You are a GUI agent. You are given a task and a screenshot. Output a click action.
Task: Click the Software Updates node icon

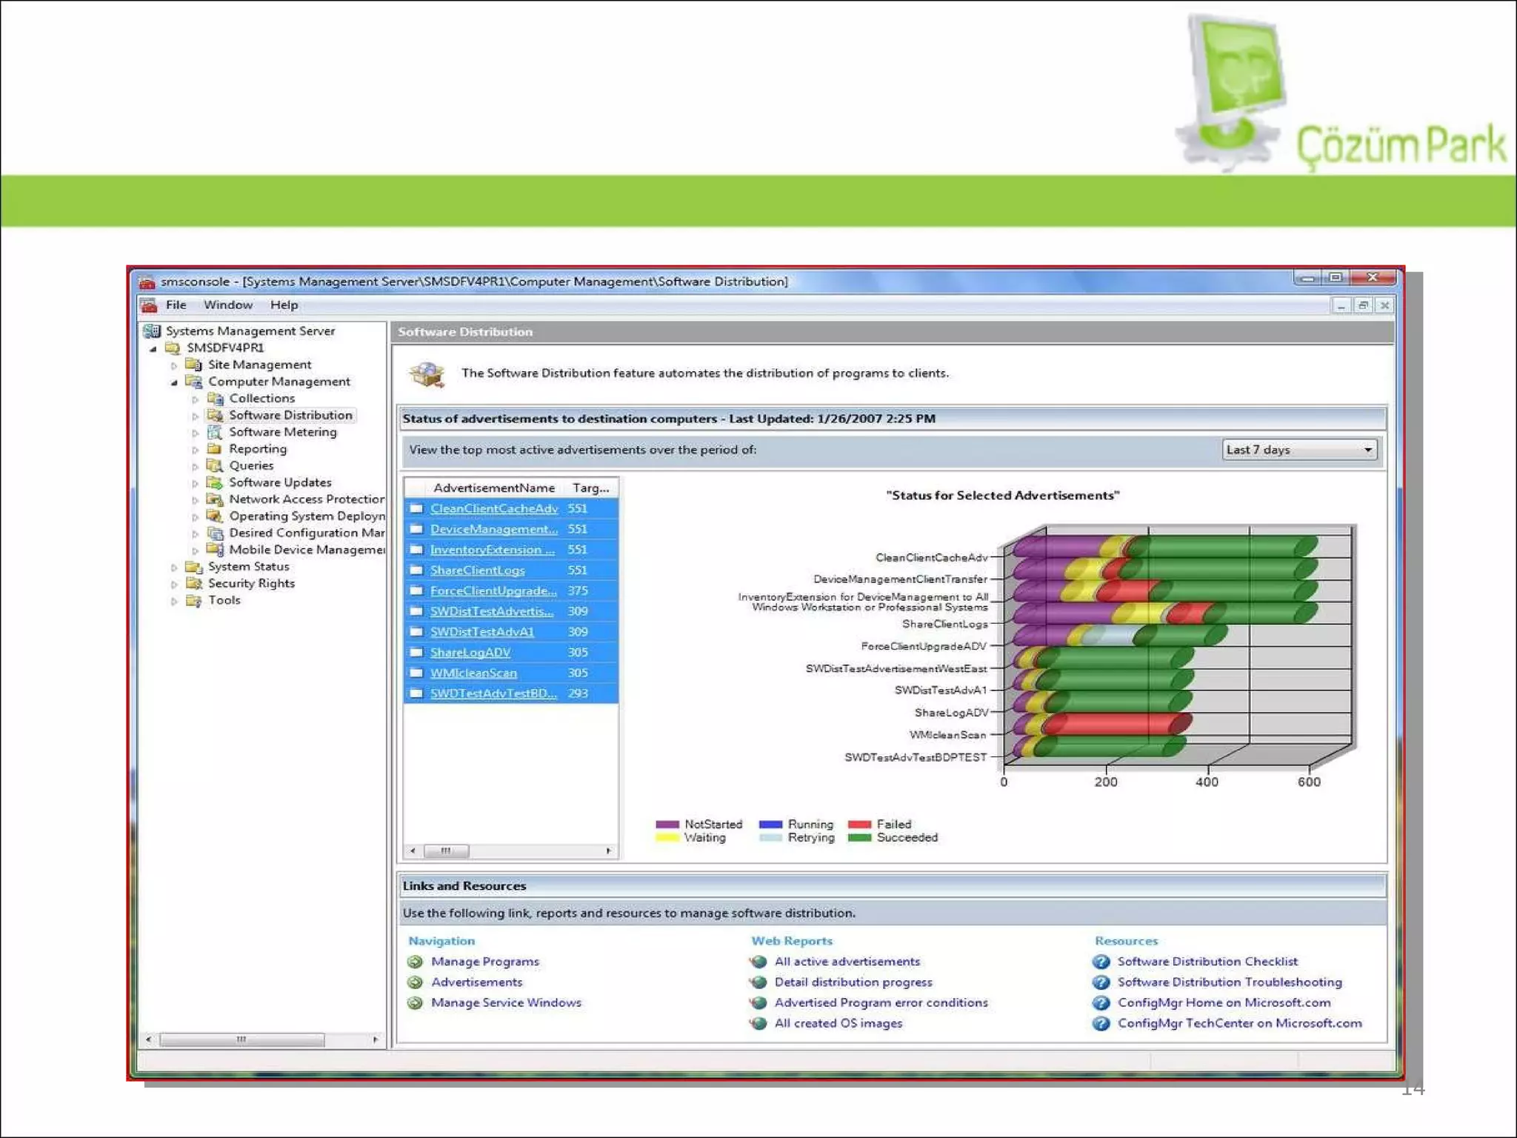point(215,482)
